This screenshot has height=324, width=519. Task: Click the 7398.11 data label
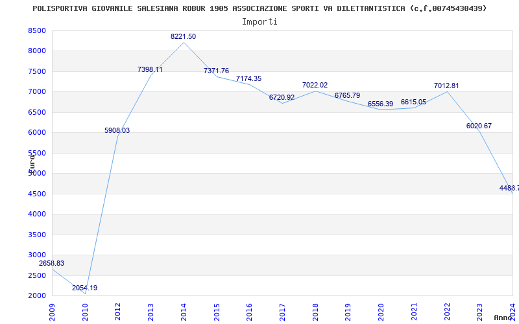click(x=150, y=70)
